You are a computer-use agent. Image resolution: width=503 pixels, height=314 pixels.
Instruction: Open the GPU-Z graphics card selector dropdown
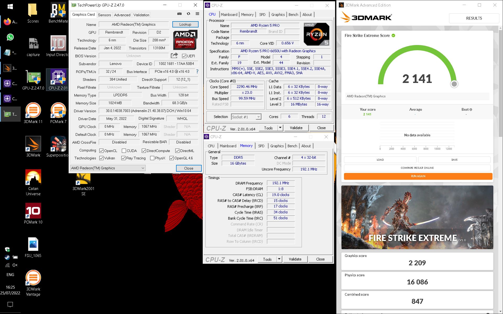(108, 168)
